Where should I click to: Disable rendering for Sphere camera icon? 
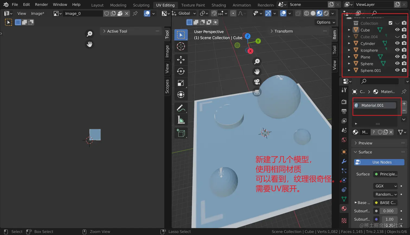404,63
